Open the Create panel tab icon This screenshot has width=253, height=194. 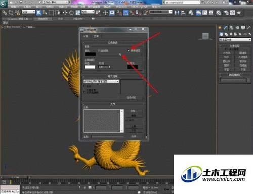click(220, 28)
